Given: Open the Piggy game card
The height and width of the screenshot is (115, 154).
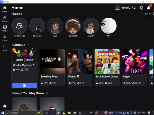Looking at the screenshot, I should click(x=135, y=67).
